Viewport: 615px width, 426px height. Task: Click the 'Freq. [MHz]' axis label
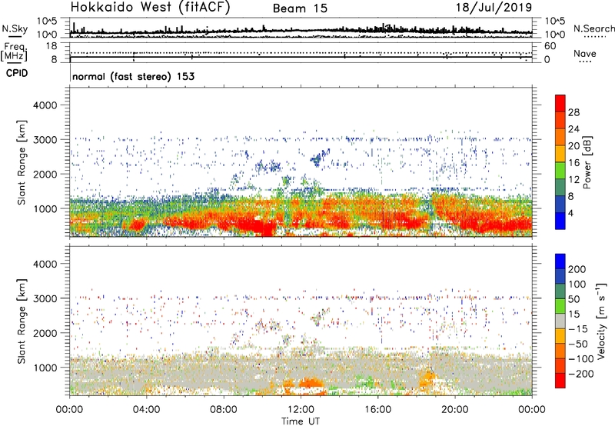coord(14,52)
